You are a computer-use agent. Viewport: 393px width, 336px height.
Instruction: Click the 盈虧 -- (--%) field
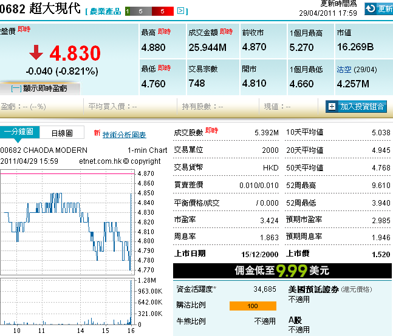click(23, 107)
